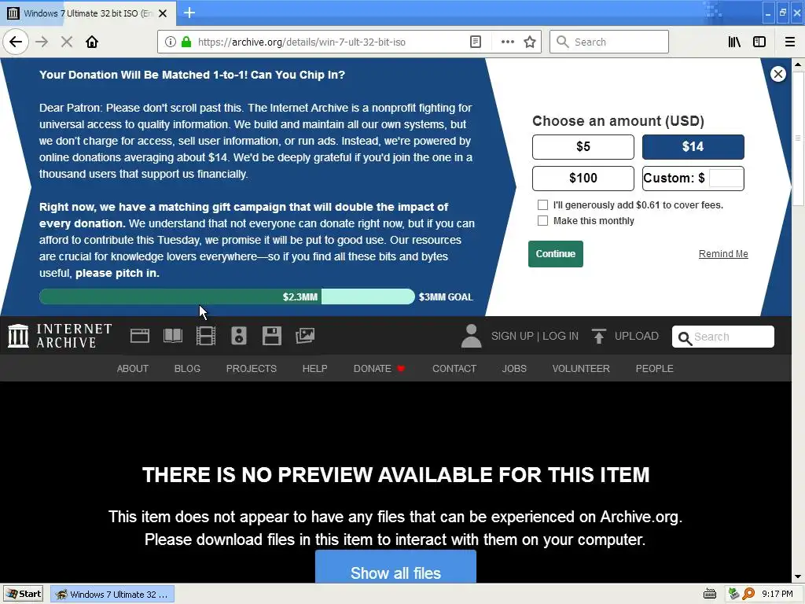Click the network tray icon
Screen dimensions: 805x604
(734, 595)
